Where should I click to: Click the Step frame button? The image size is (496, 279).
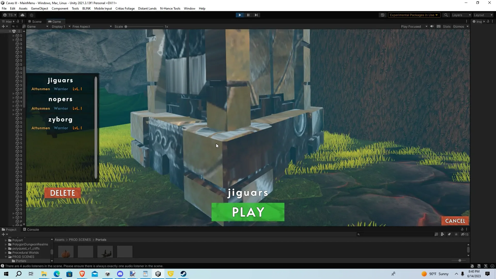point(256,15)
